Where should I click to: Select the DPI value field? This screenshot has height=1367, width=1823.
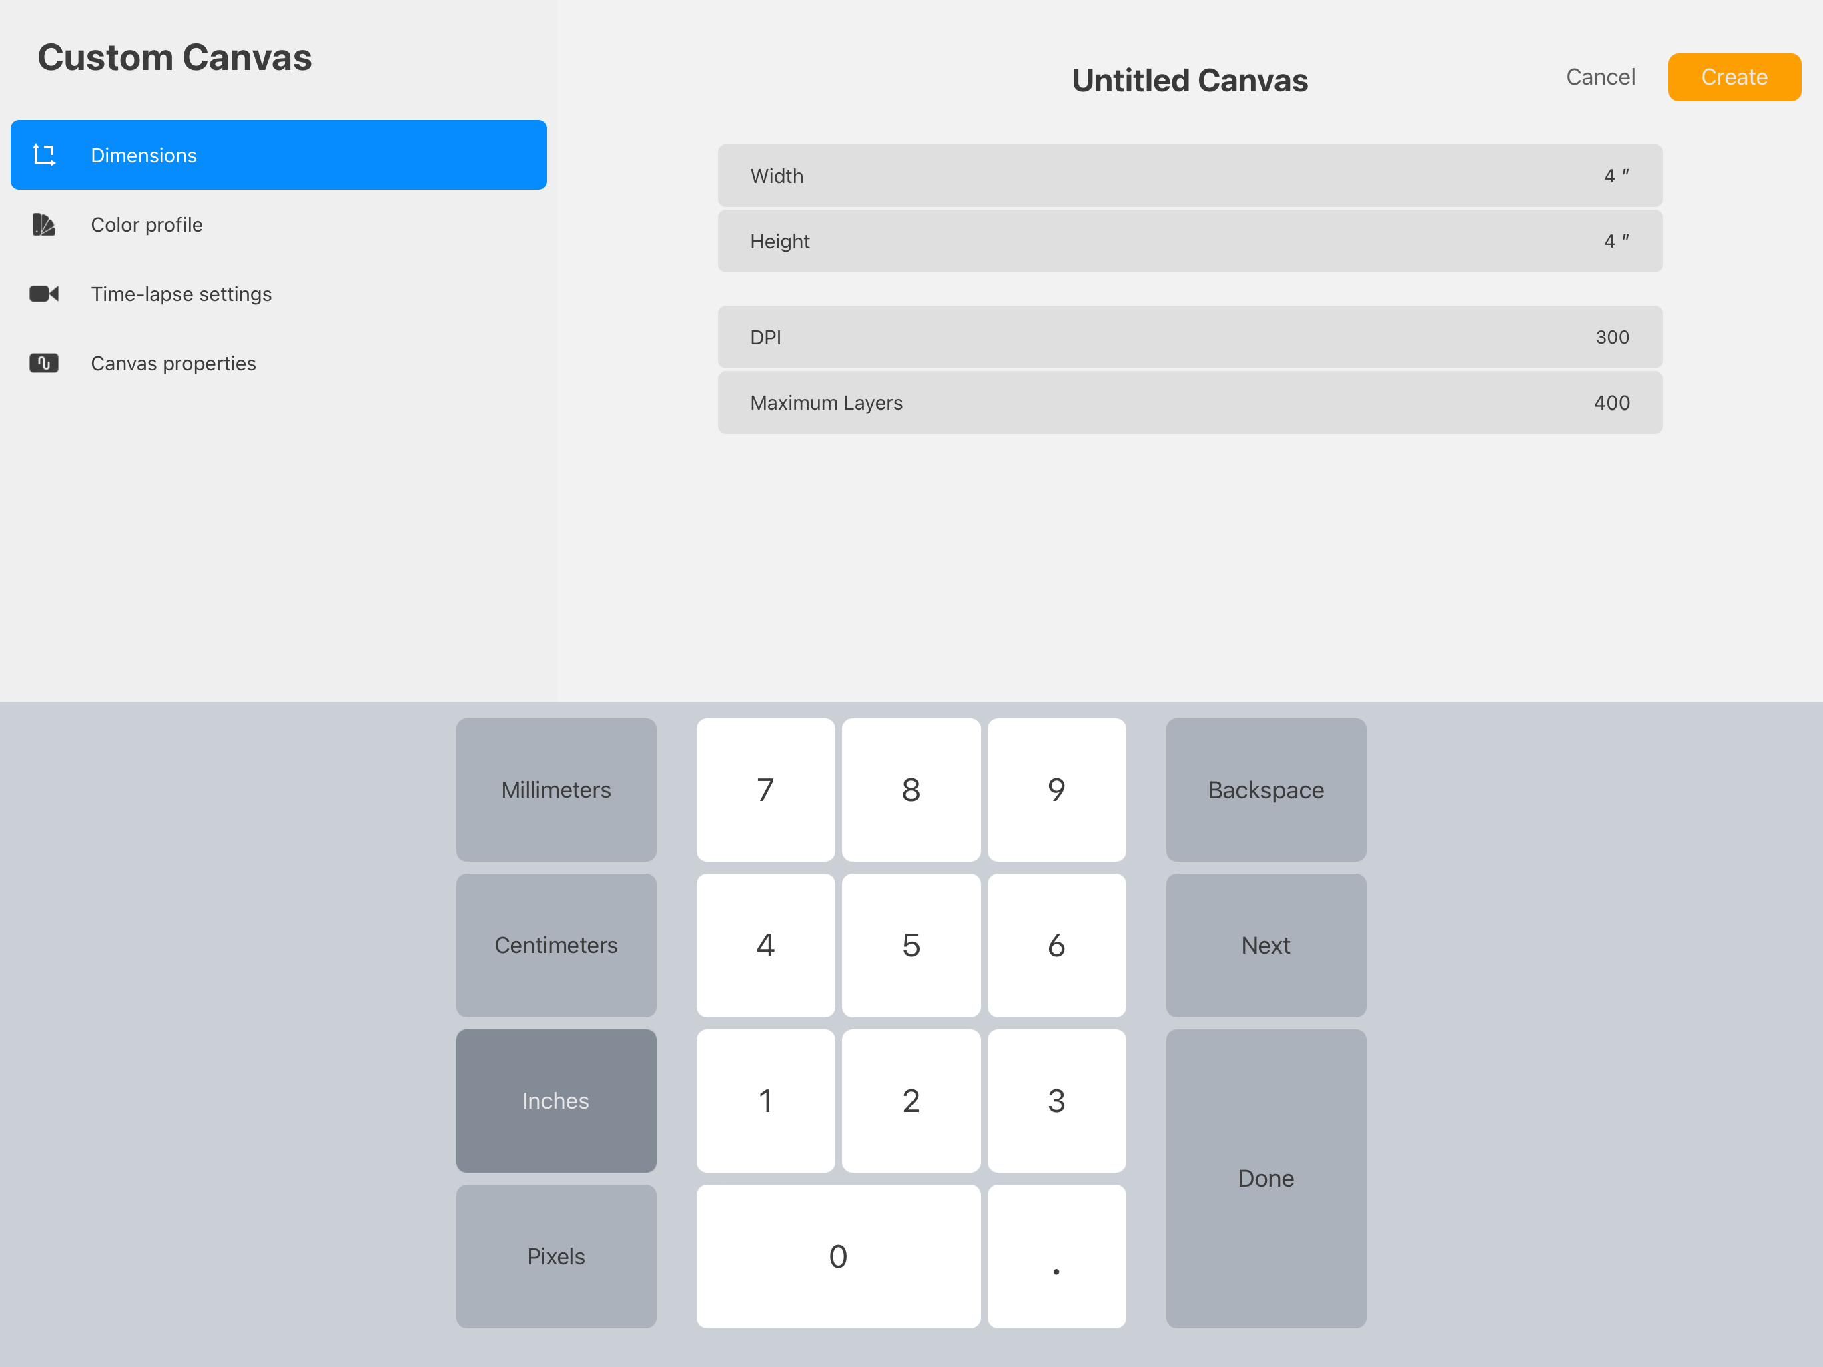click(x=1189, y=337)
